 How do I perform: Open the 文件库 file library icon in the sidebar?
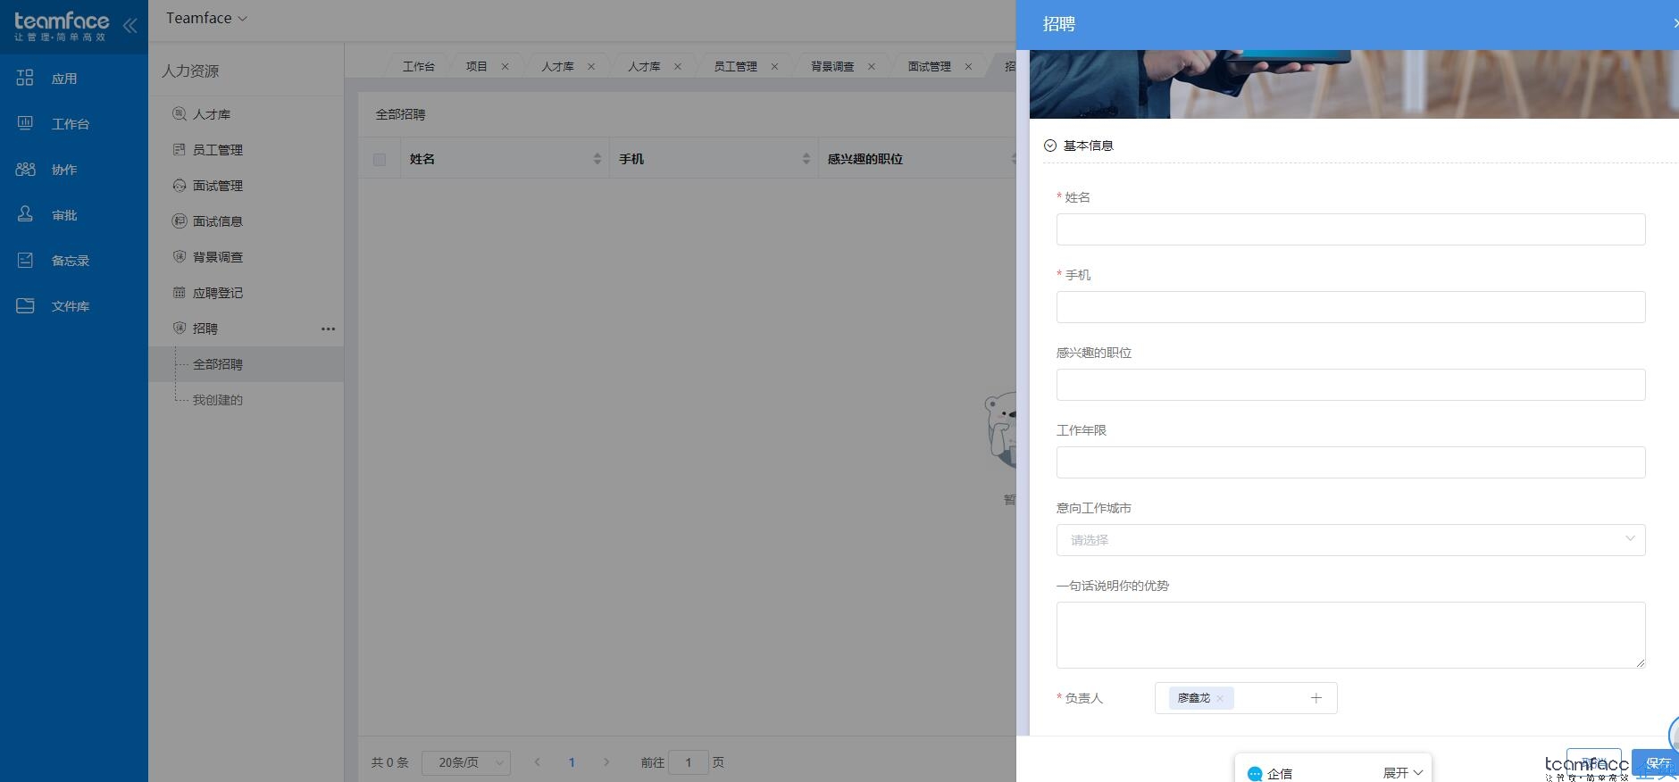click(x=25, y=305)
